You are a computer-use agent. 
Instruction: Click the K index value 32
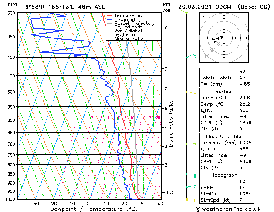point(242,72)
